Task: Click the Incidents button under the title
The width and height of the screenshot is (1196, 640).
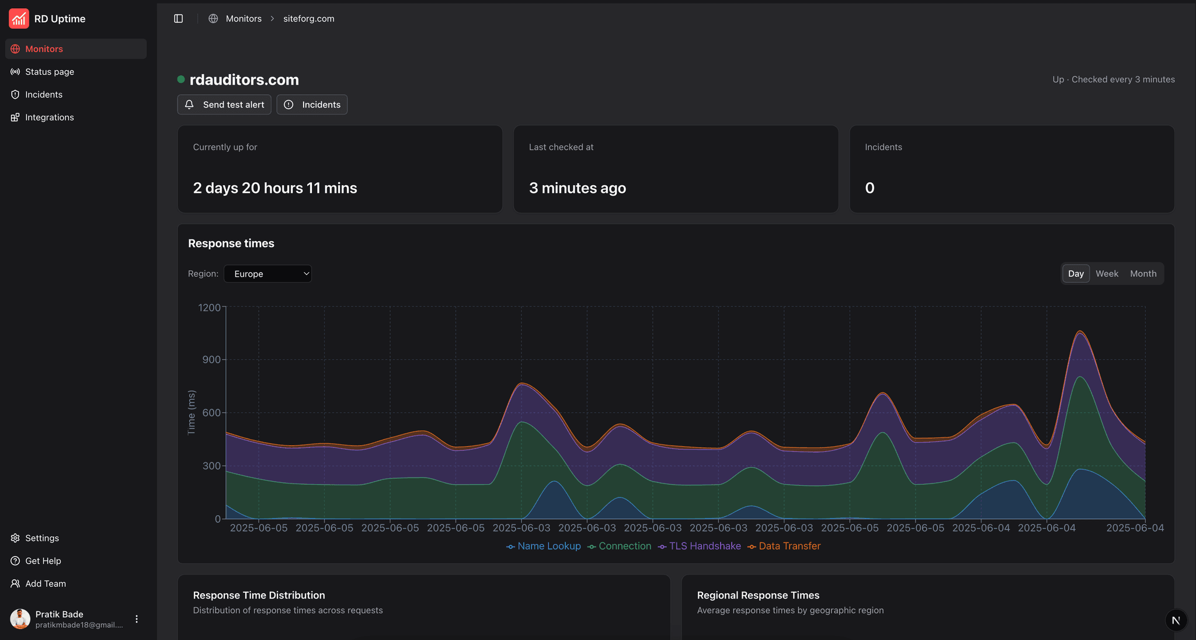Action: coord(312,105)
